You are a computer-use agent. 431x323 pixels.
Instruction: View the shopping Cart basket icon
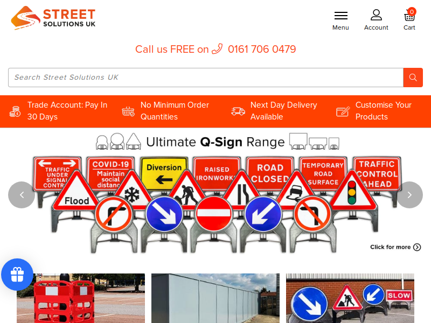pyautogui.click(x=409, y=15)
